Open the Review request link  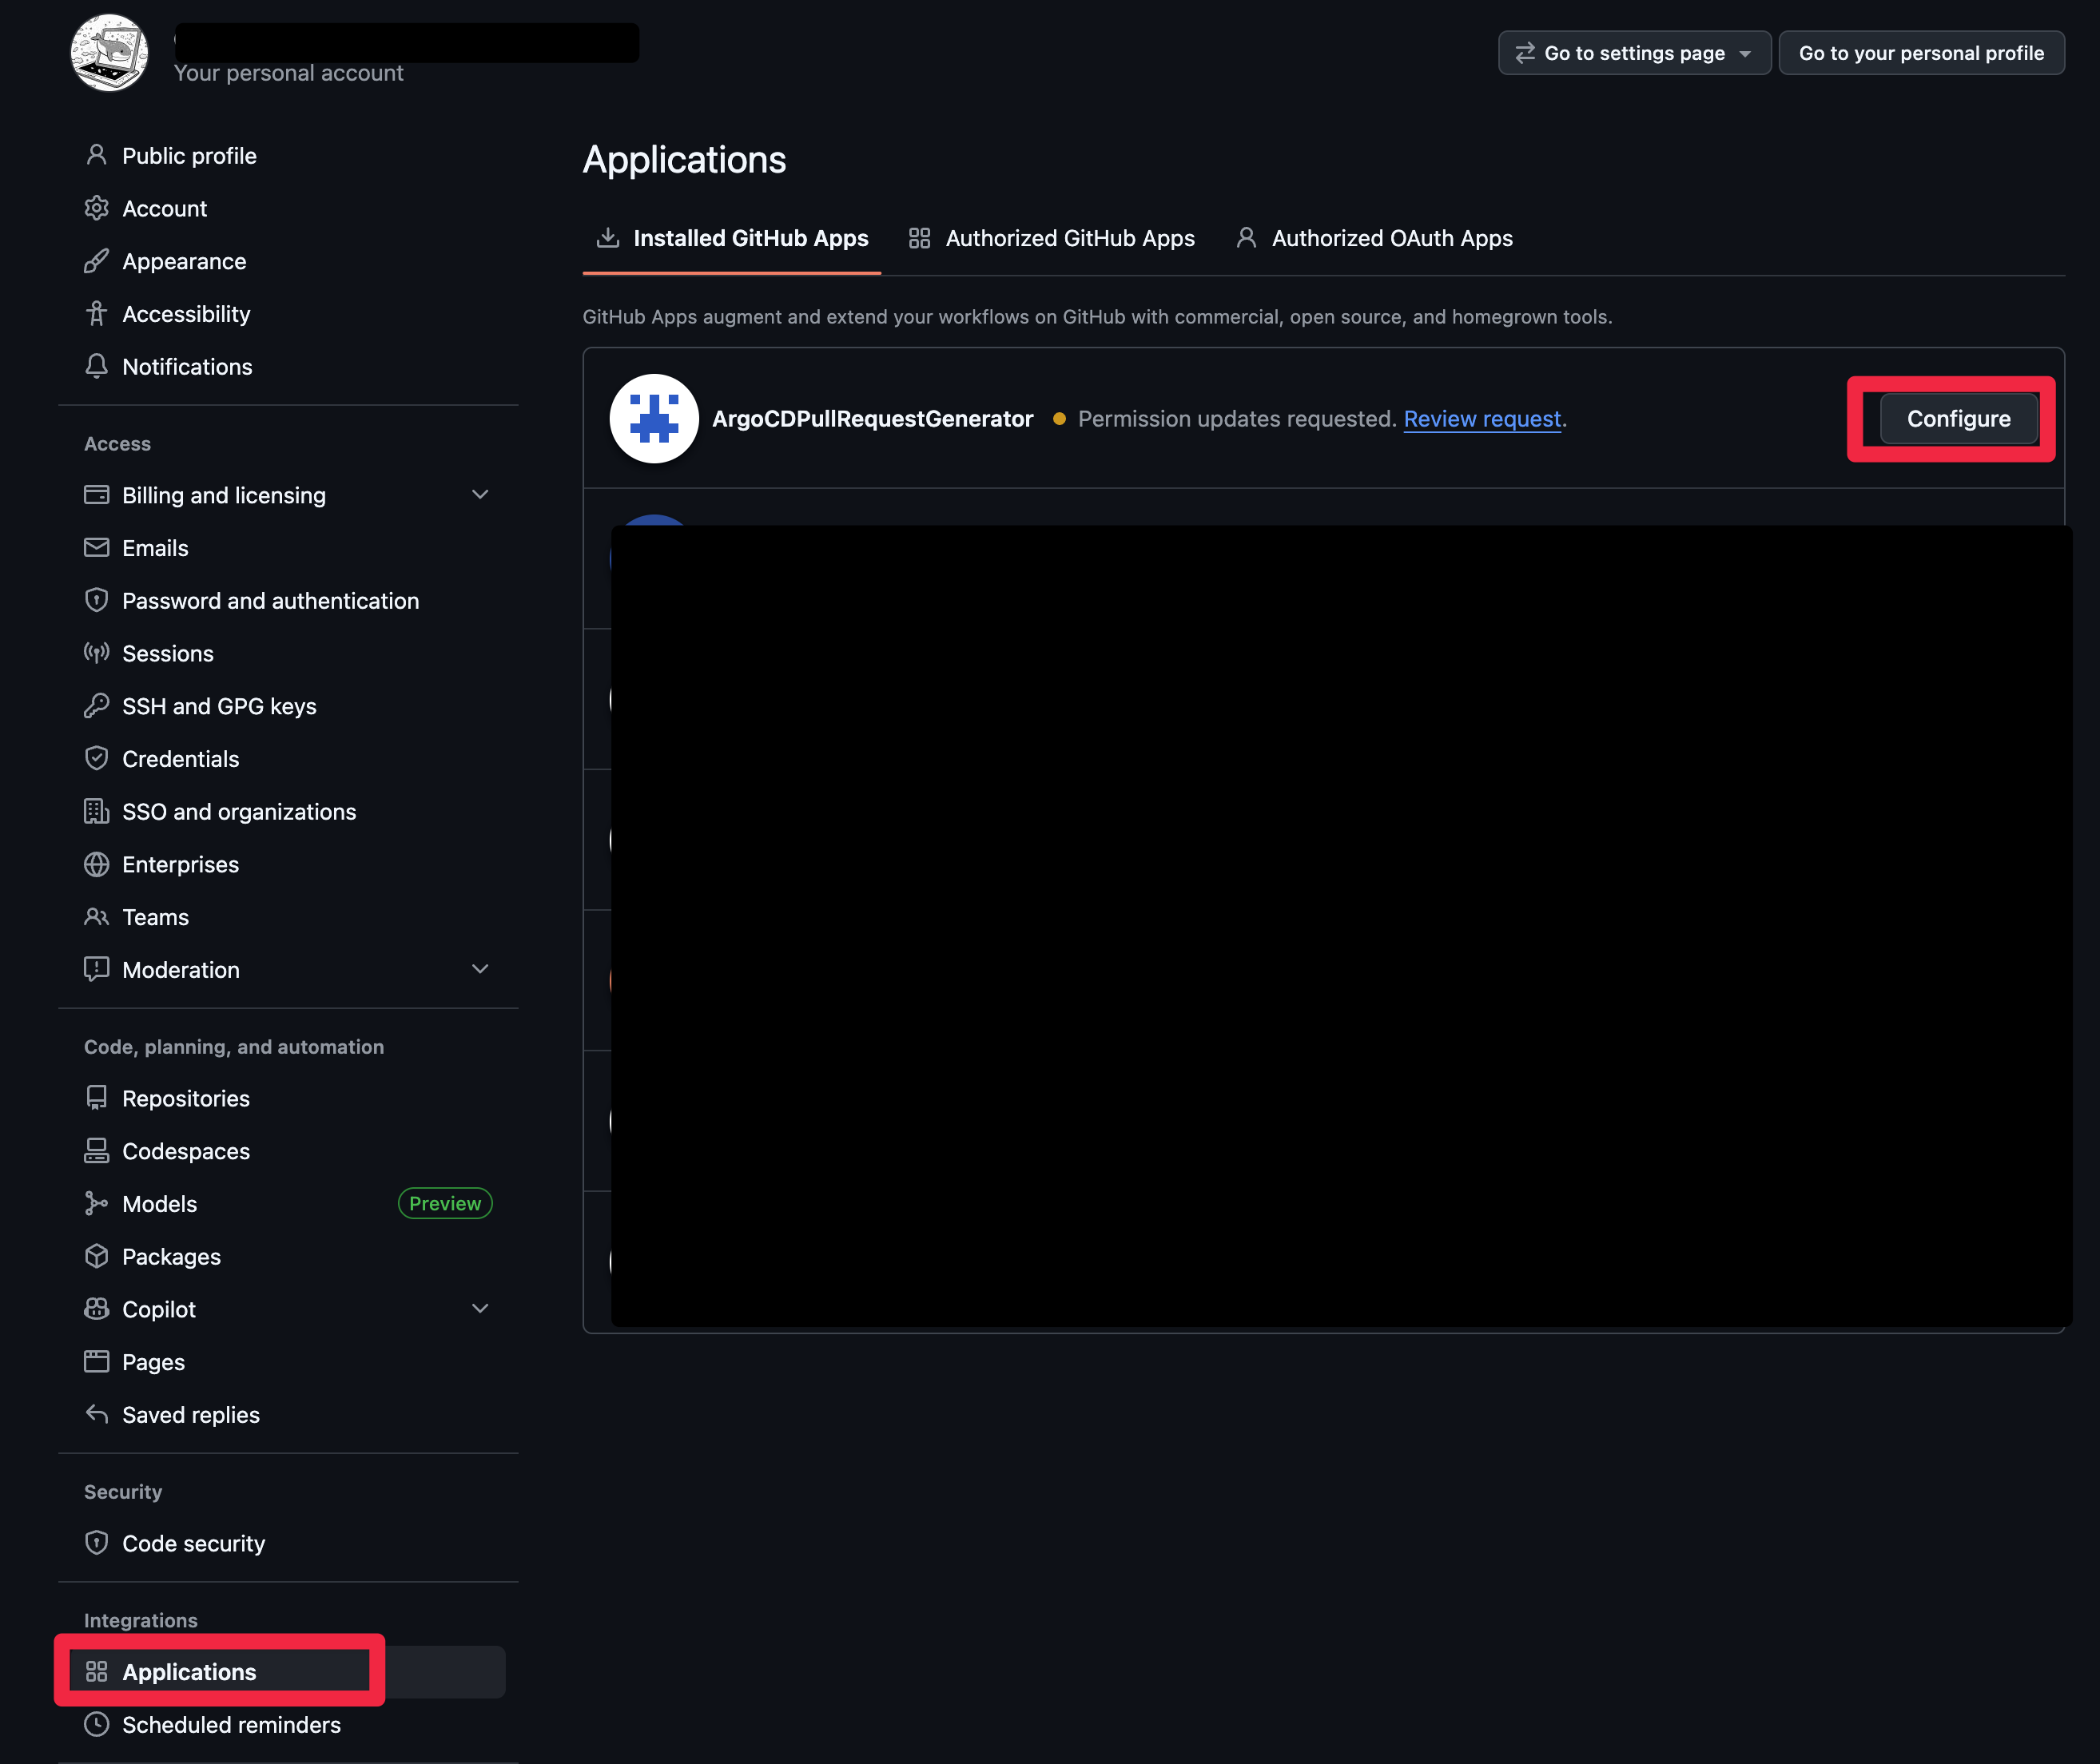tap(1482, 419)
